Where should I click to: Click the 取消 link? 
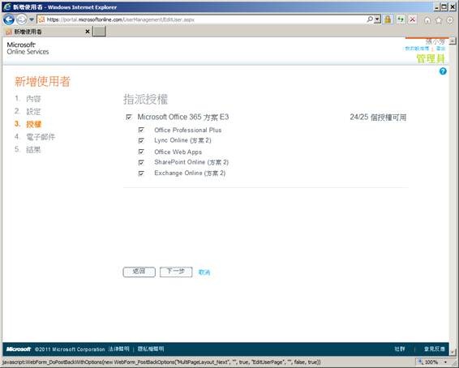pyautogui.click(x=204, y=272)
